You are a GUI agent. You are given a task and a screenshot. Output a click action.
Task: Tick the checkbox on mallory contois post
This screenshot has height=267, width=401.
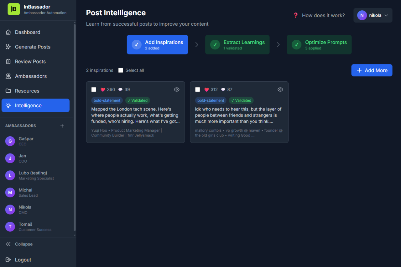[x=197, y=90]
